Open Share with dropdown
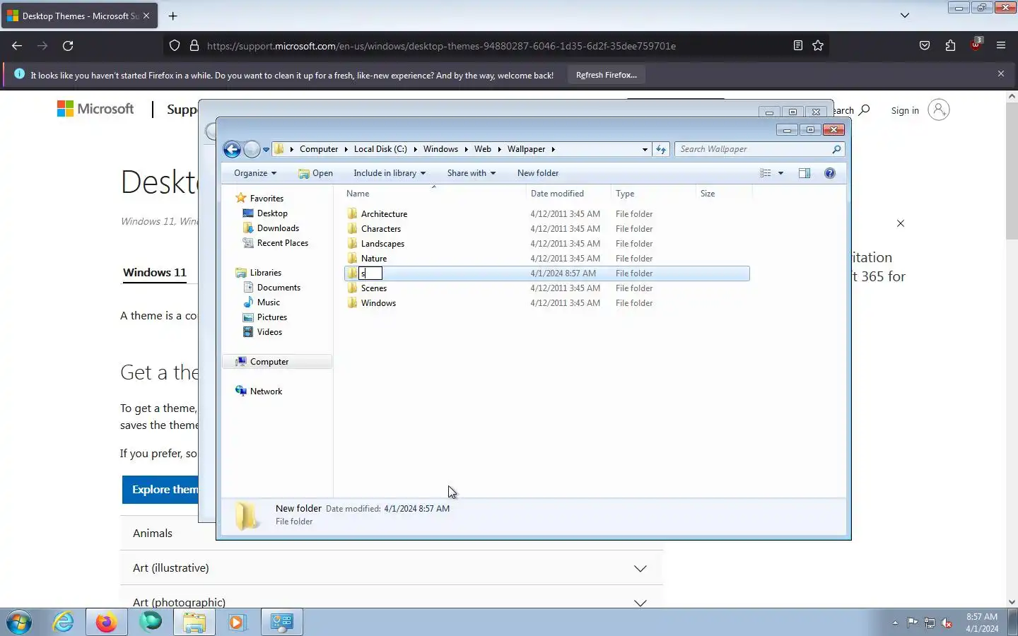This screenshot has height=636, width=1018. click(472, 173)
